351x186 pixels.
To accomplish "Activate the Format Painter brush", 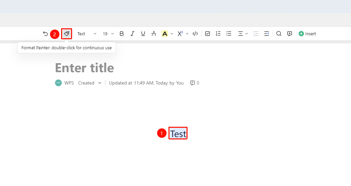I will (x=66, y=34).
